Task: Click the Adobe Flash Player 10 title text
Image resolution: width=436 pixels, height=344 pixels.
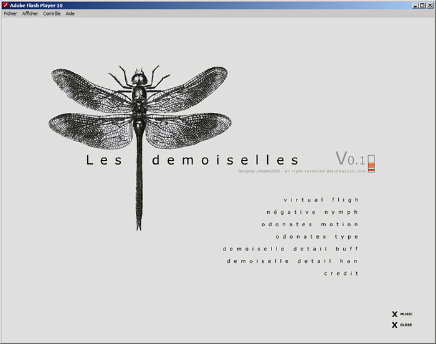Action: point(36,6)
